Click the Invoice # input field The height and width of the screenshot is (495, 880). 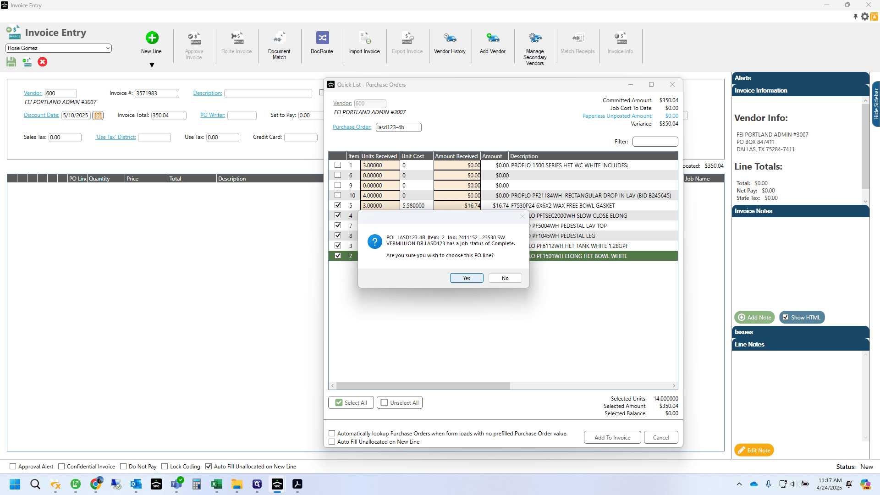157,93
